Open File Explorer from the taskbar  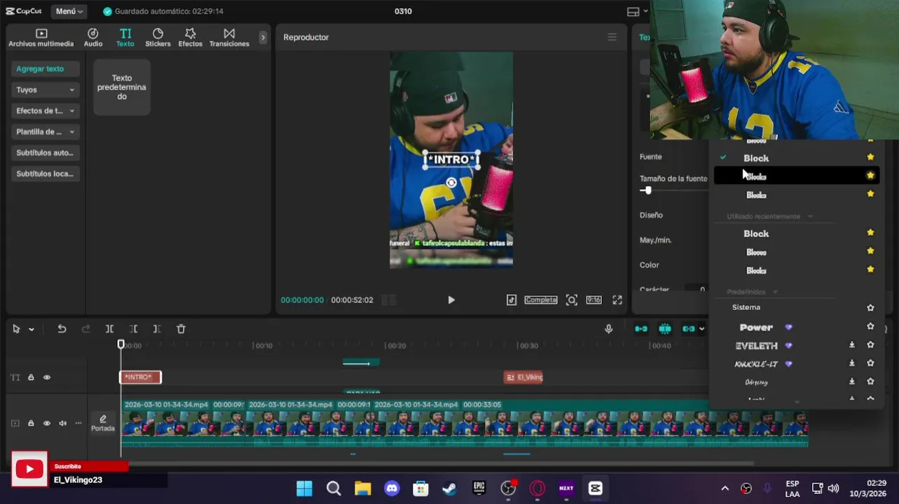point(362,488)
